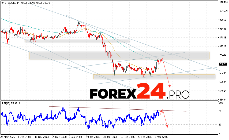Select the lower gray support zone rectangle
229x140 pixels.
[x=154, y=77]
